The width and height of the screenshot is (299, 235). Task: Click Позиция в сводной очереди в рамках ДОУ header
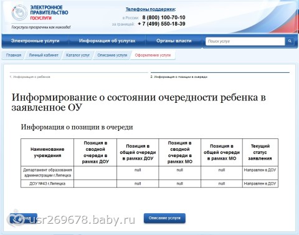click(95, 152)
